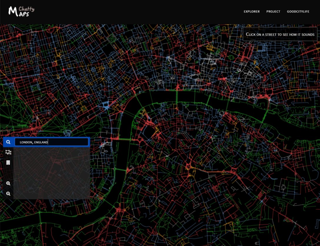Select the area selection tool icon
This screenshot has height=246, width=320.
[x=8, y=152]
